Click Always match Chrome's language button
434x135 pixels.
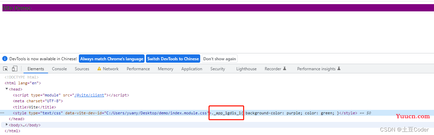[x=112, y=59]
